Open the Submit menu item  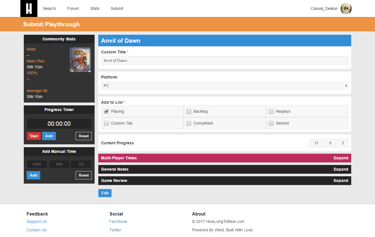[117, 8]
